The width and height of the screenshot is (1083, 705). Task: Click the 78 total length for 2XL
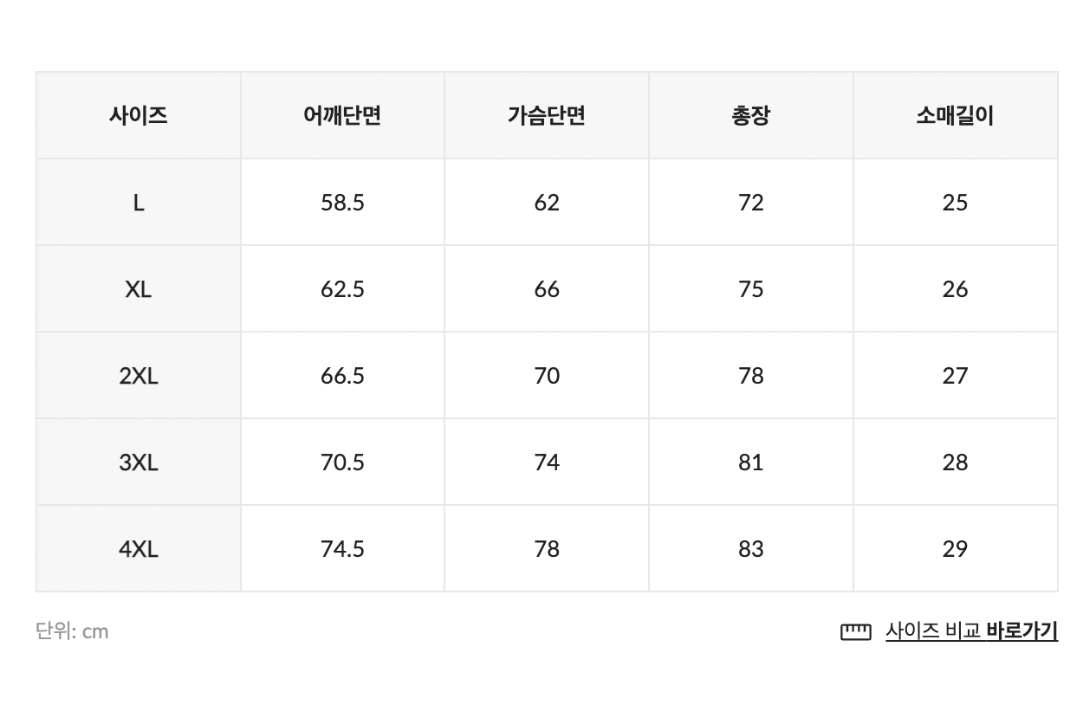click(750, 376)
